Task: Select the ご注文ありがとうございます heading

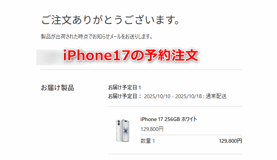Action: tap(110, 19)
